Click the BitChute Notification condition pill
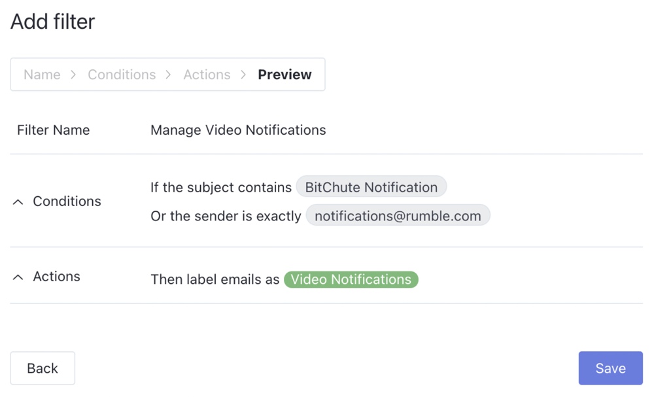This screenshot has width=654, height=397. 371,187
